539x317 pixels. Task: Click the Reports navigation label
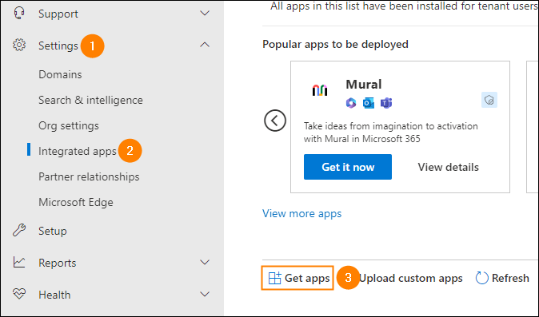[57, 263]
